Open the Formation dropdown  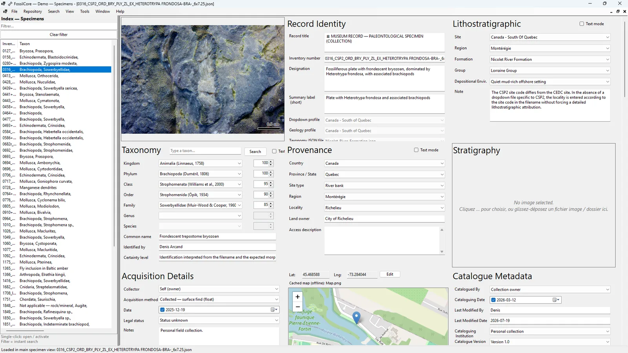[550, 60]
